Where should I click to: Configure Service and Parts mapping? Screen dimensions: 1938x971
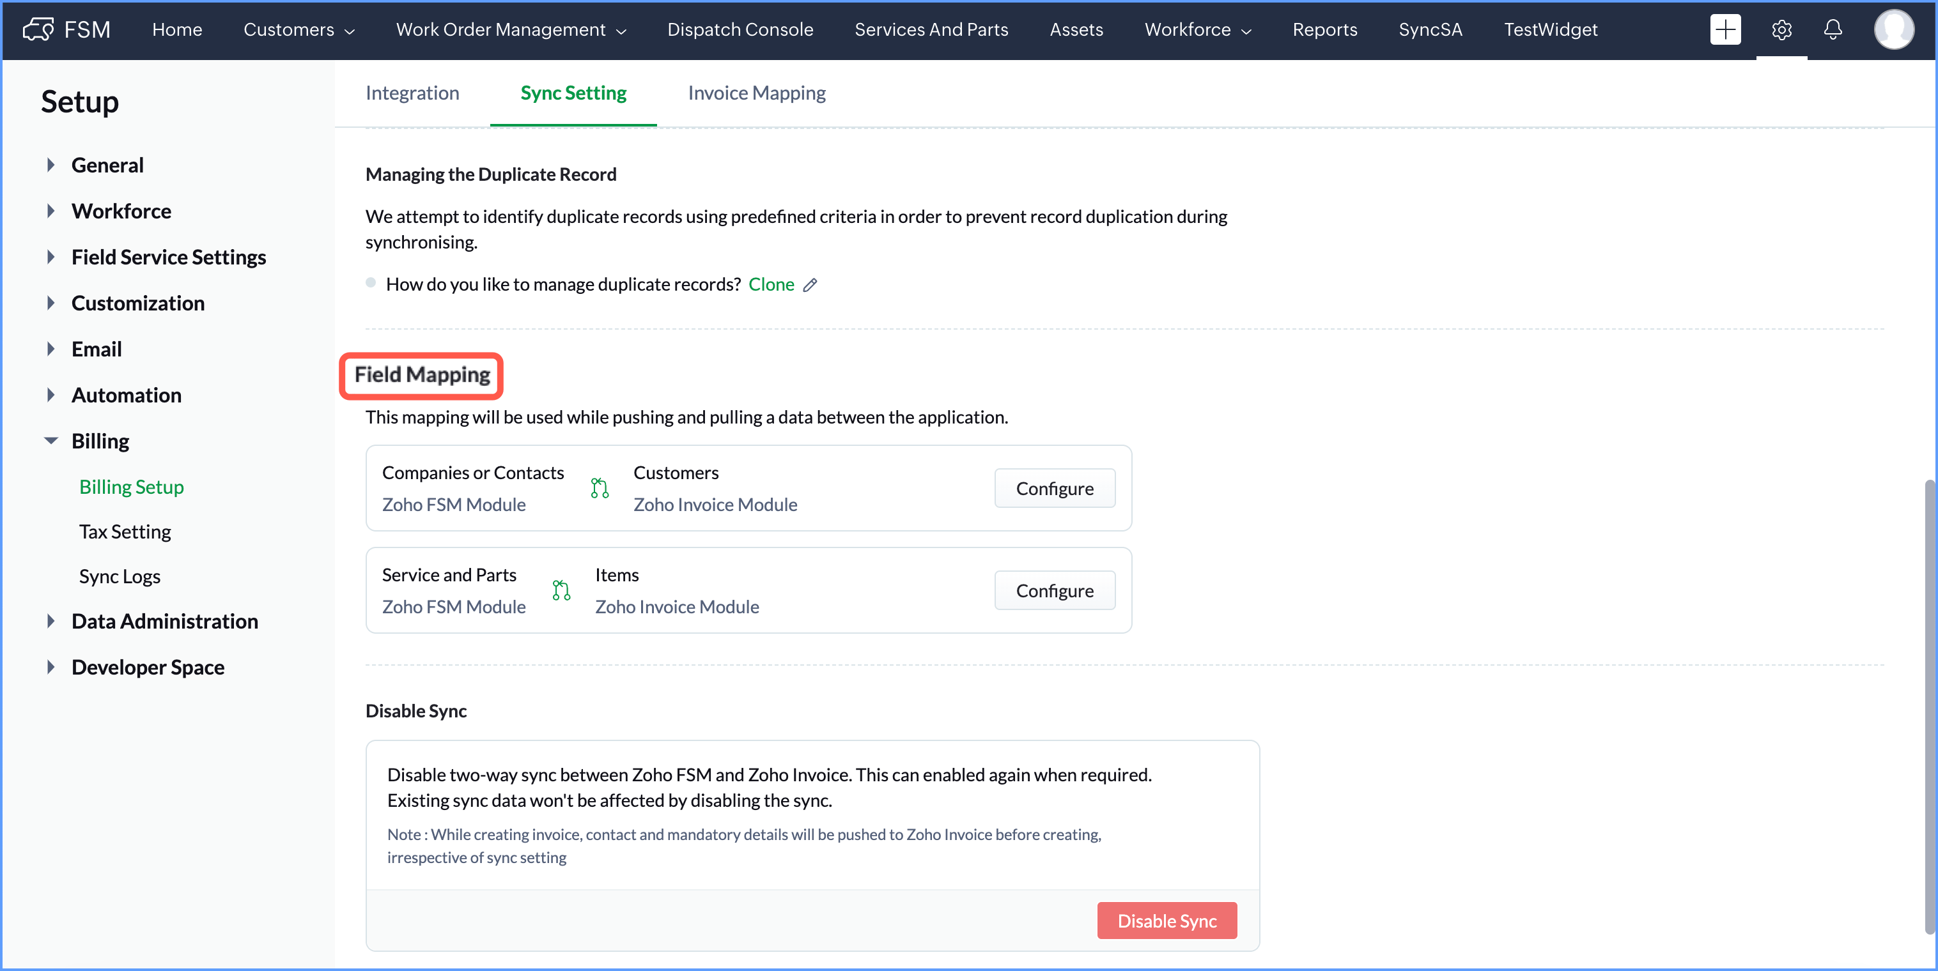[x=1054, y=590]
